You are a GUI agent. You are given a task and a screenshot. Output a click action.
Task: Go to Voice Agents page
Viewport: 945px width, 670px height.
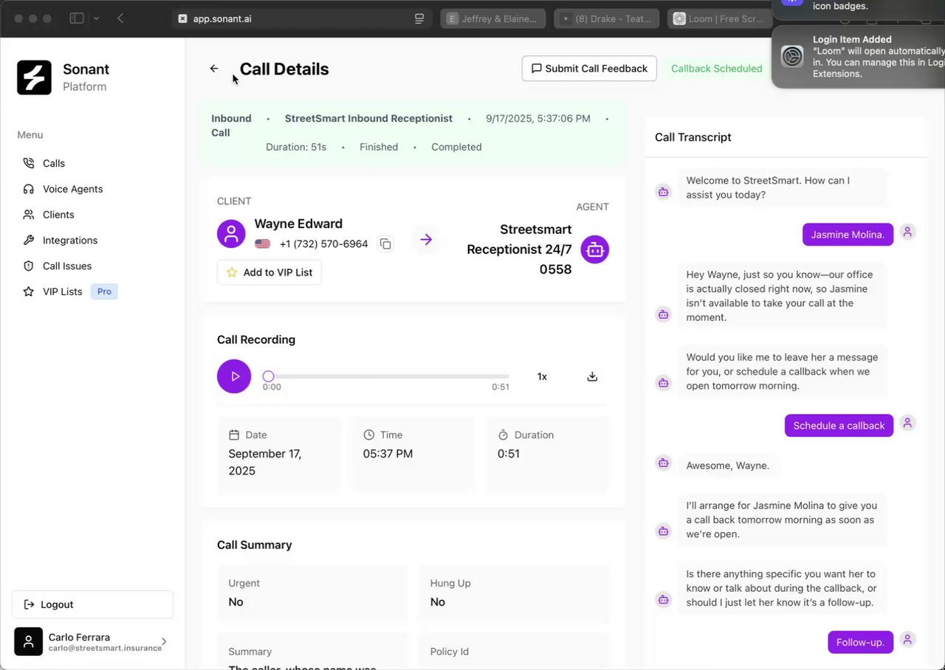click(x=72, y=189)
